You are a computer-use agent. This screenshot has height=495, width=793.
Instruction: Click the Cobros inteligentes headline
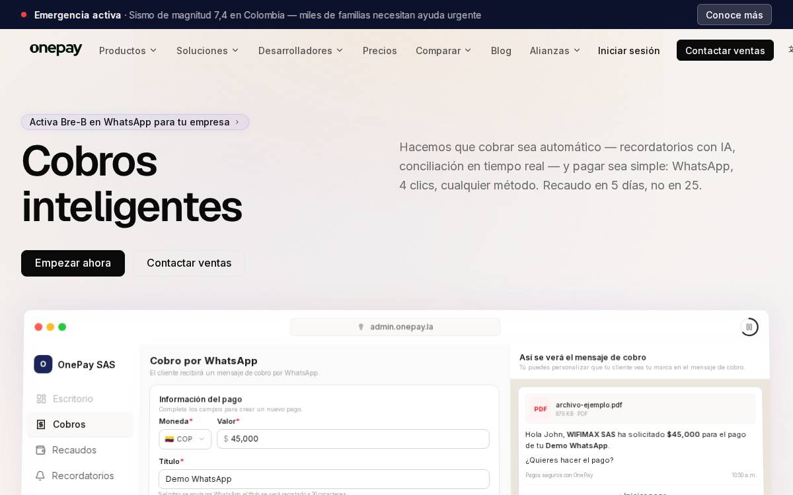(x=132, y=183)
